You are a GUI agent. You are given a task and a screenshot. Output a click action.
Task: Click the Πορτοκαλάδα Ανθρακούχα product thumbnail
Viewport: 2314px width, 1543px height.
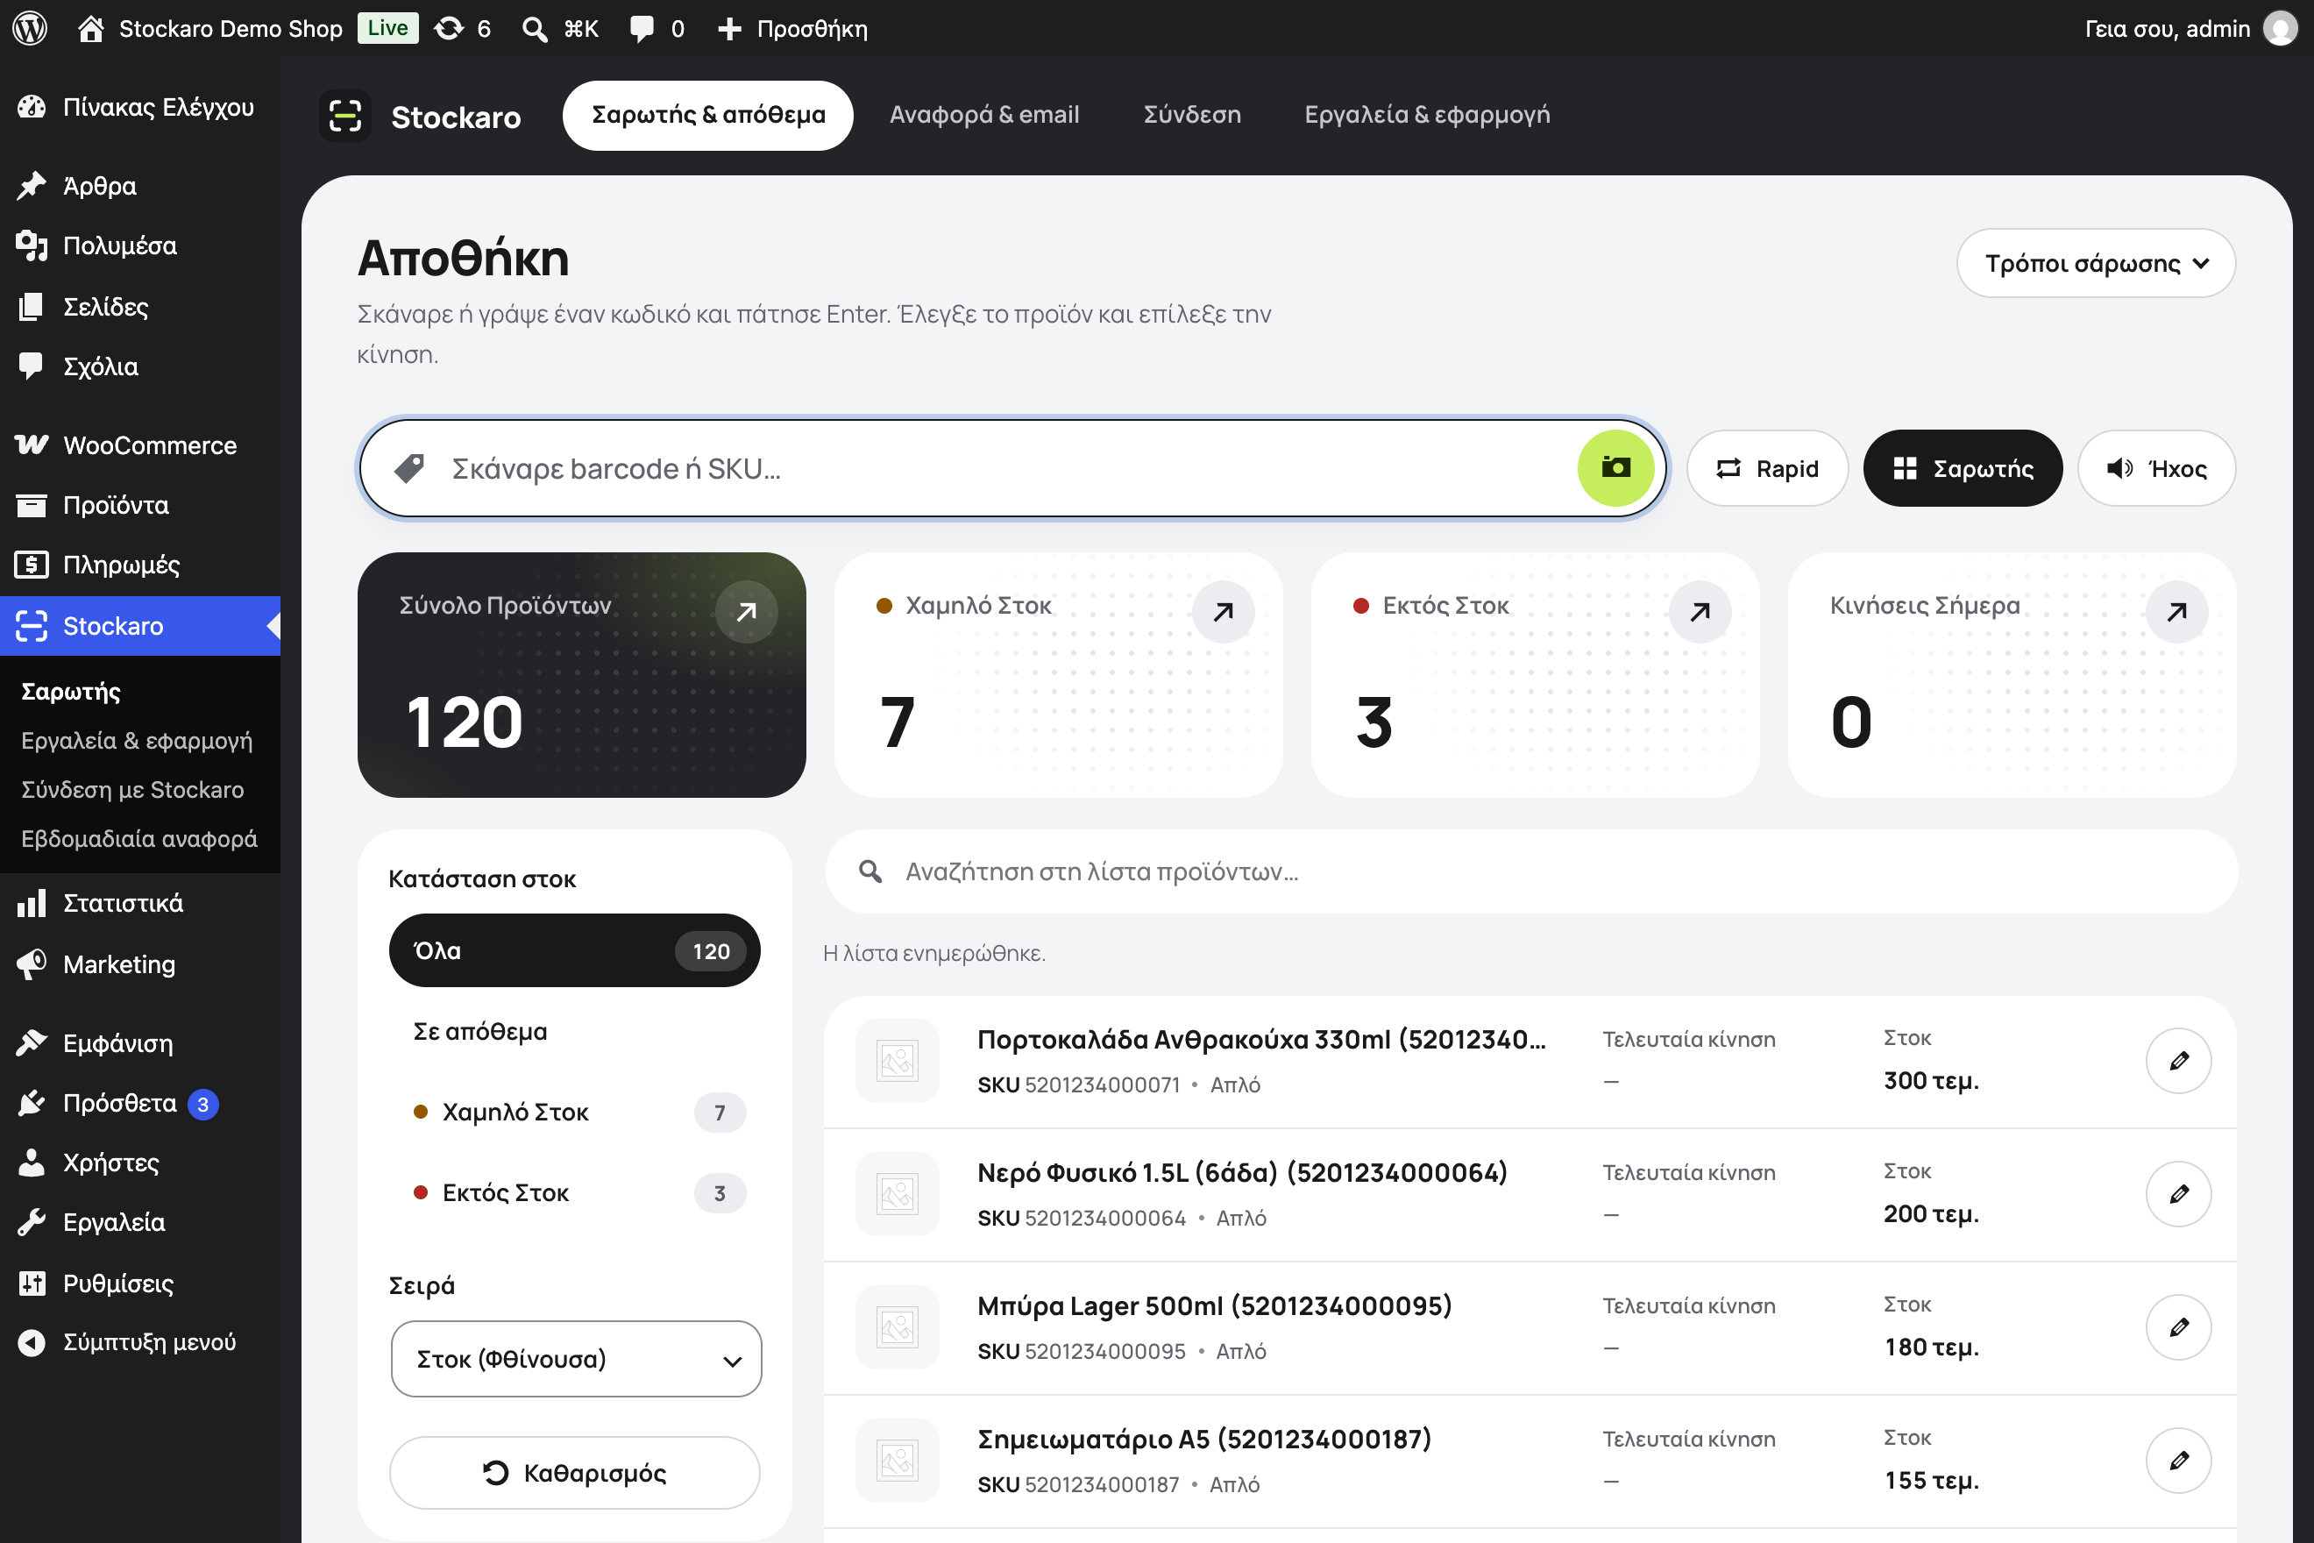(898, 1061)
